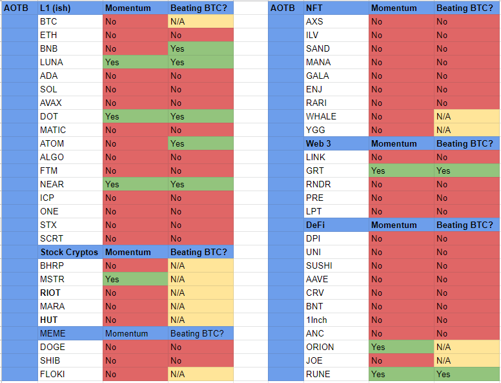Select the Web 3 section header
The image size is (501, 383).
[336, 143]
